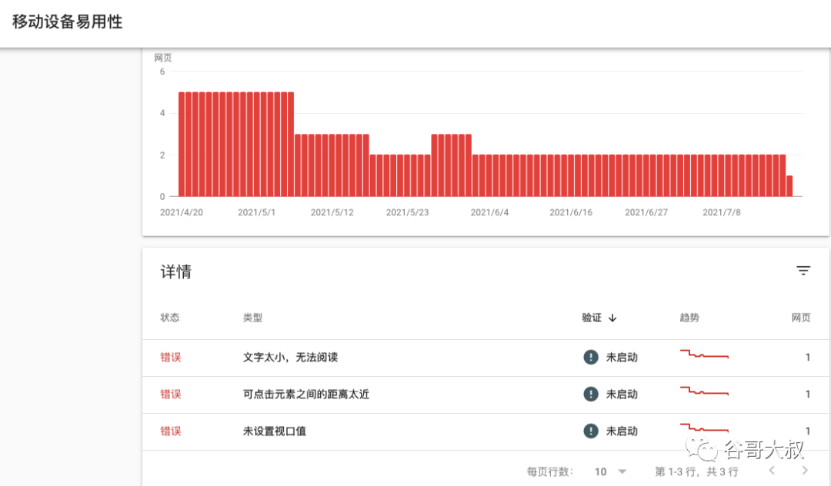Click the 移动设备易用性 page title

pyautogui.click(x=67, y=22)
